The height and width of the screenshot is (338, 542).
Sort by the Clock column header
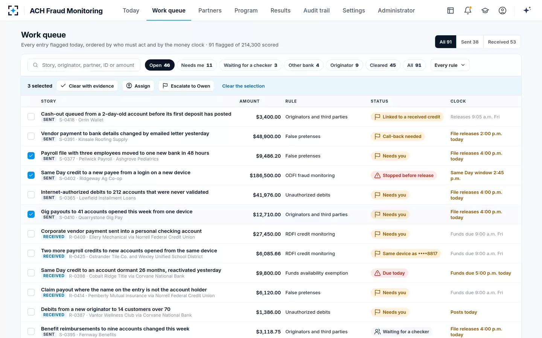coord(458,101)
